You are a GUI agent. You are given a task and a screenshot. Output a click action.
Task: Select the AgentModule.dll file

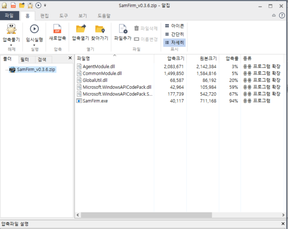pyautogui.click(x=98, y=67)
